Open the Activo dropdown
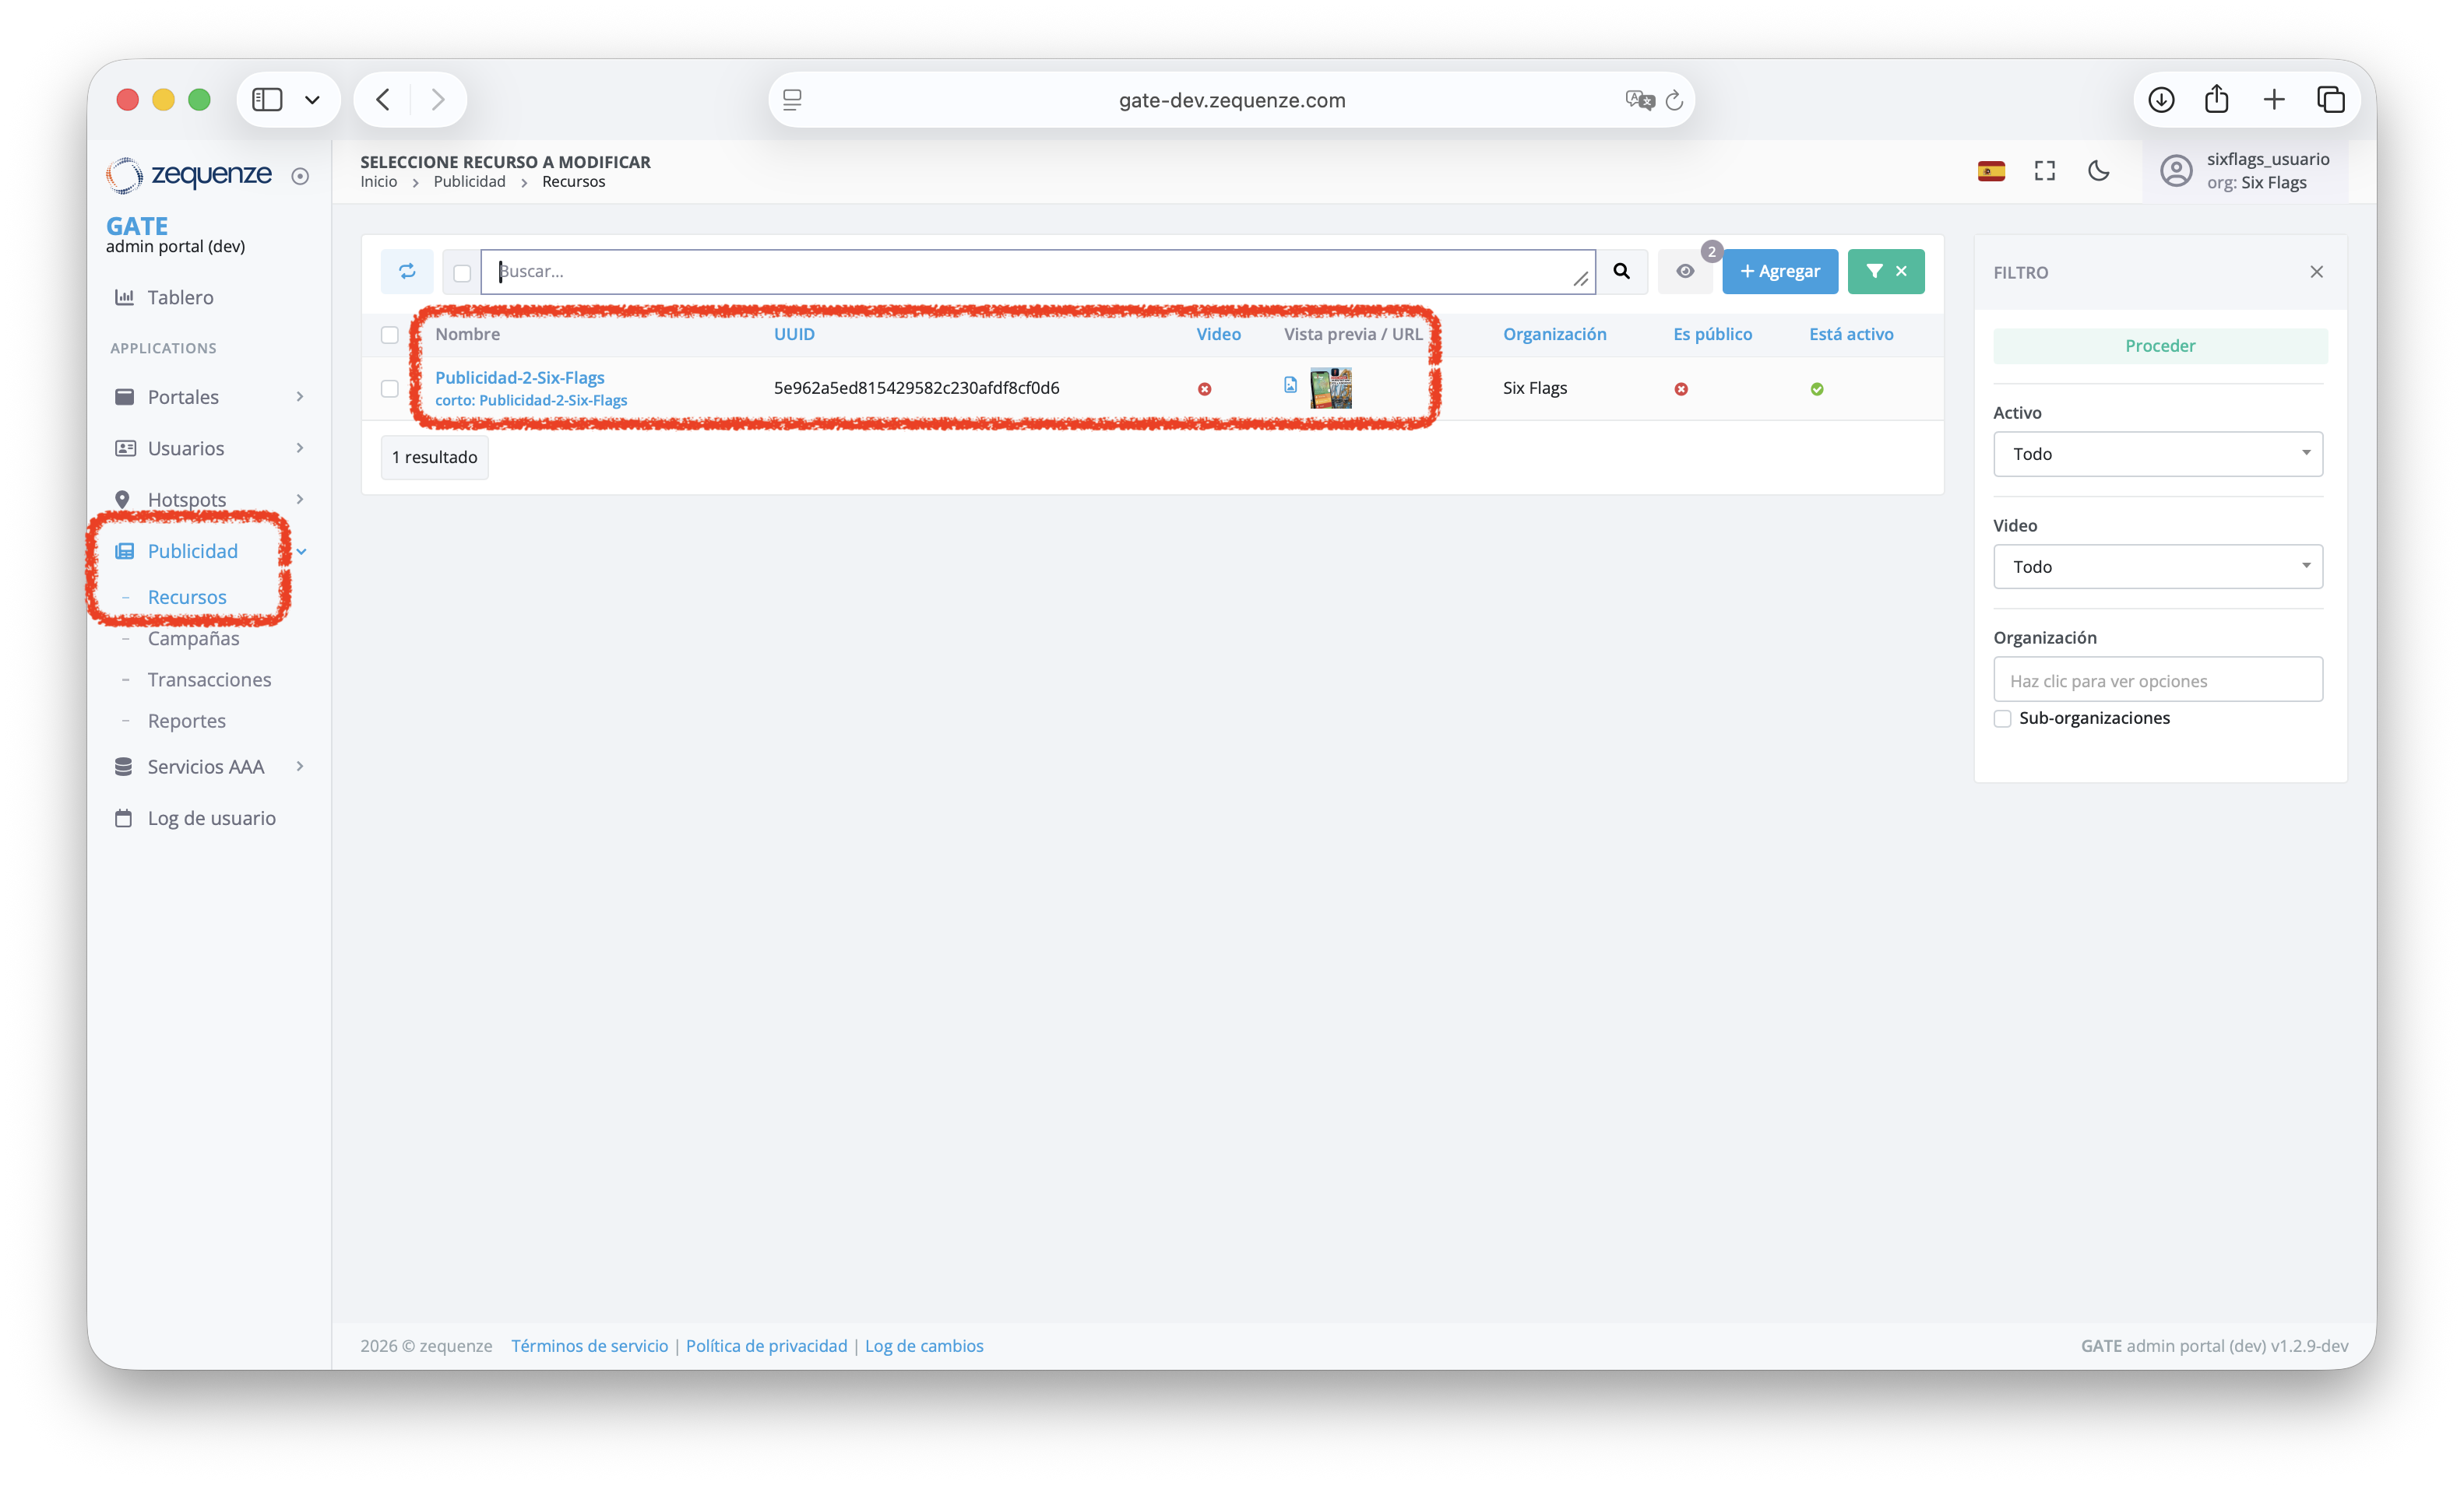This screenshot has width=2464, height=1485. (2157, 454)
